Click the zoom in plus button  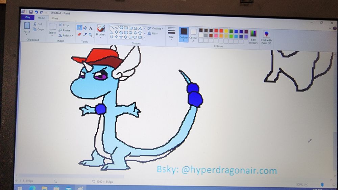(x=334, y=185)
